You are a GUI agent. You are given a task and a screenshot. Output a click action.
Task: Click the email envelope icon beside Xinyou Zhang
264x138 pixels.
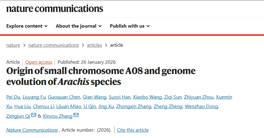click(76, 115)
